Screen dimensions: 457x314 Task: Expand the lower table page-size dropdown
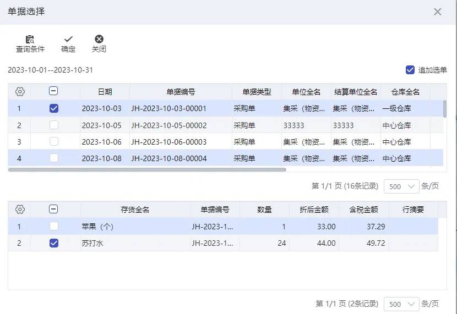[401, 304]
